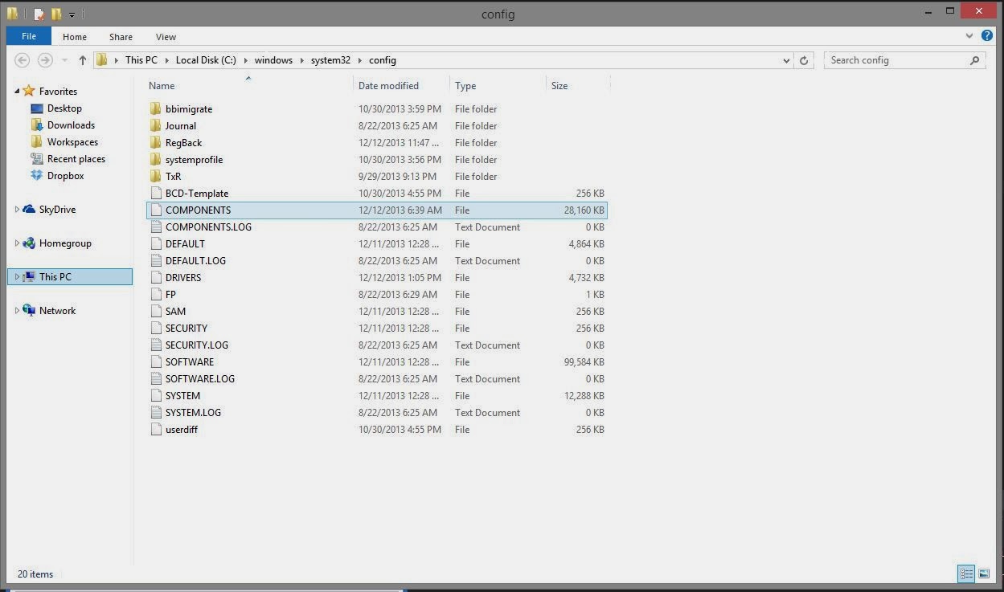Open the Details view icon in status bar
The width and height of the screenshot is (1004, 592).
coord(965,574)
